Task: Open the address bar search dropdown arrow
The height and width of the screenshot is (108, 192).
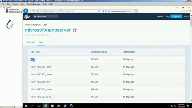Action: [x=101, y=11]
